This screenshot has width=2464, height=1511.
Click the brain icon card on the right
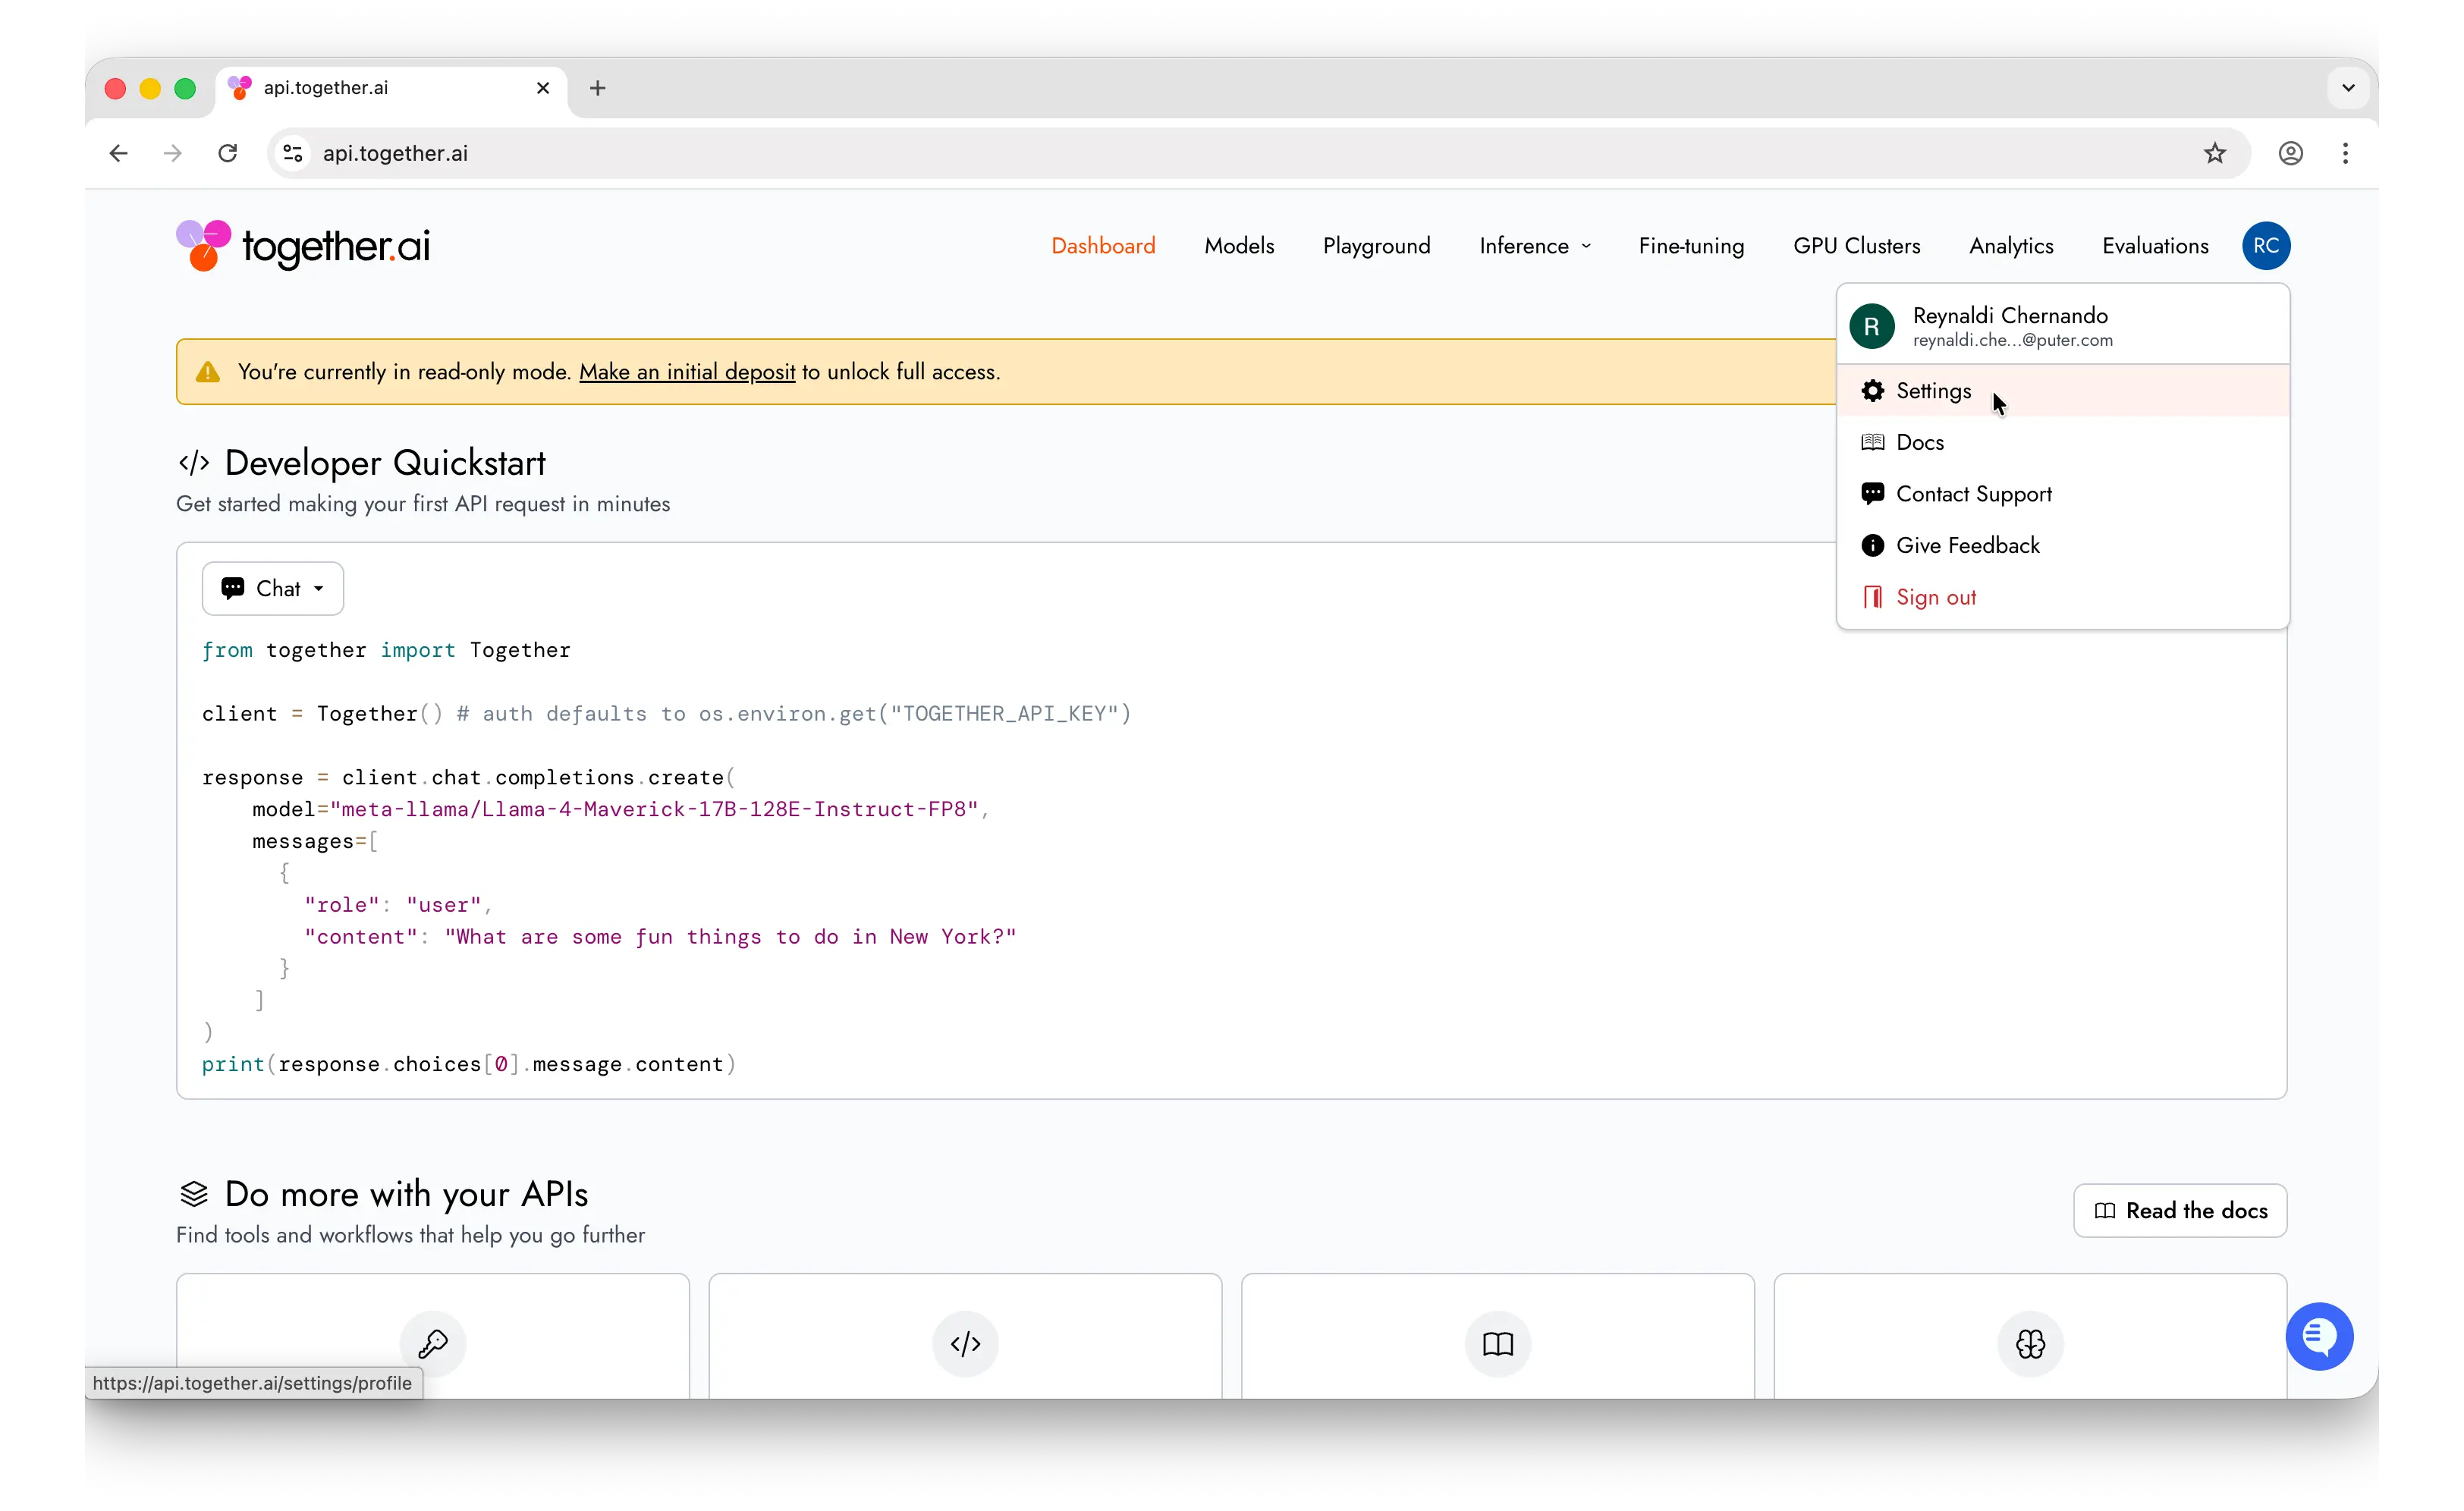pyautogui.click(x=2030, y=1343)
